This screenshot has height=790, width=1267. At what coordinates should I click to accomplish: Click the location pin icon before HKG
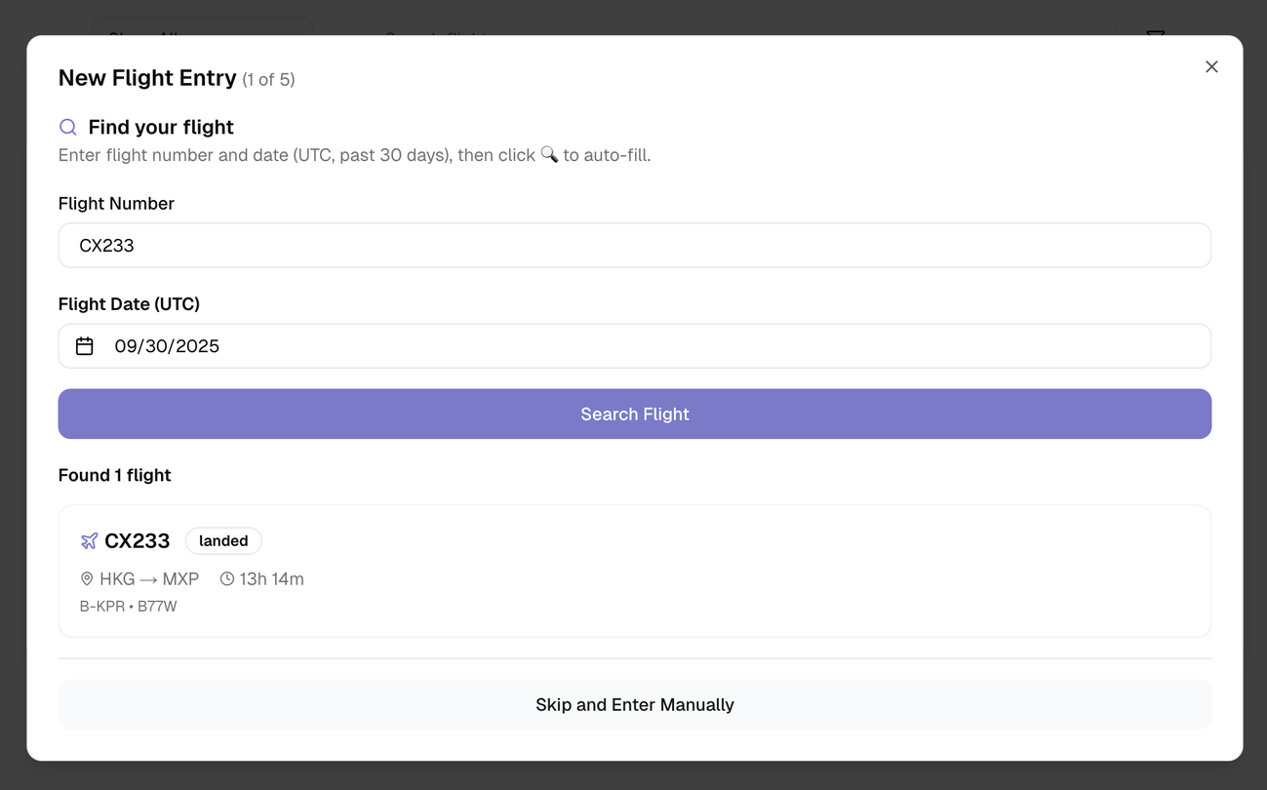click(87, 579)
